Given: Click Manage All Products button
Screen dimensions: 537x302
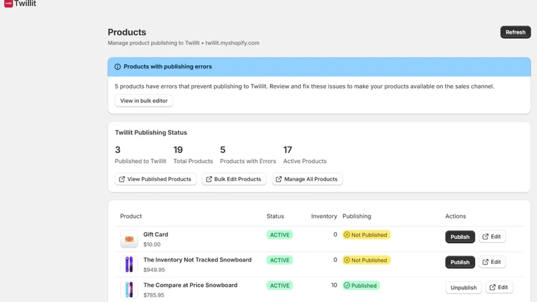Looking at the screenshot, I should (x=307, y=179).
